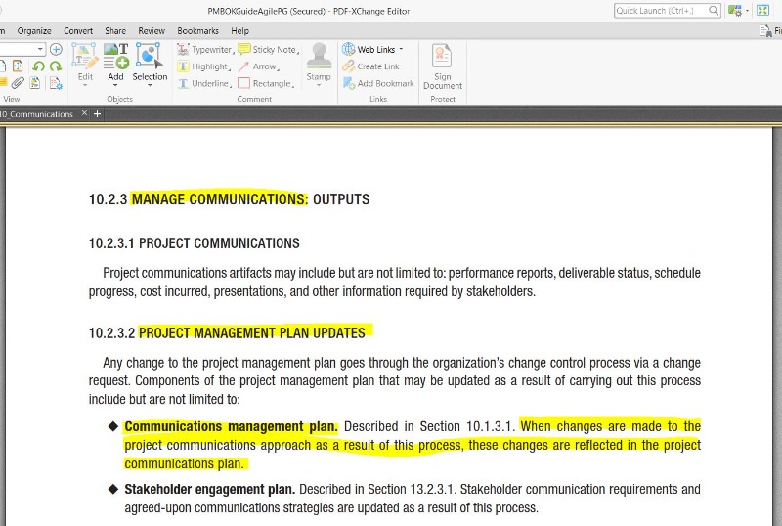Click the highlighted 'MANAGE COMMUNICATIONS:' heading

(x=219, y=199)
